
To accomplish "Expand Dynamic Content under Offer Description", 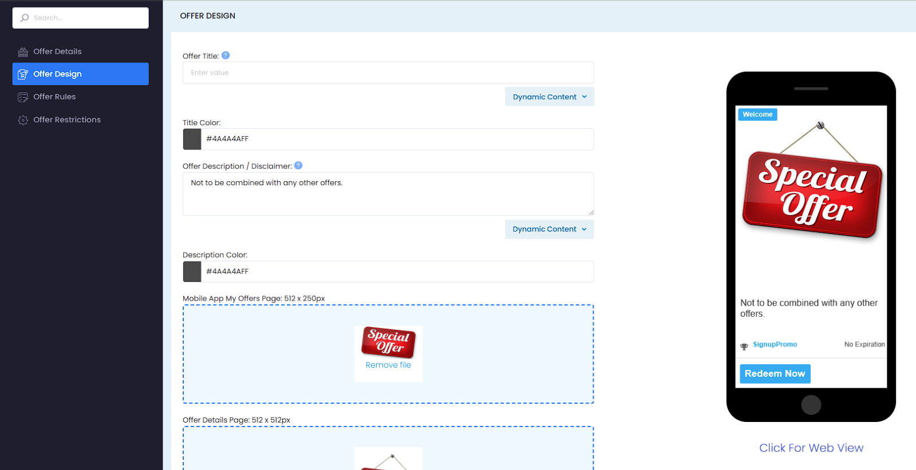I will [550, 229].
